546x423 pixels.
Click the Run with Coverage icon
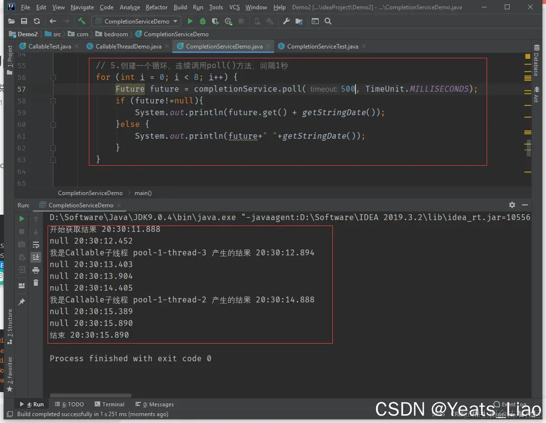215,21
